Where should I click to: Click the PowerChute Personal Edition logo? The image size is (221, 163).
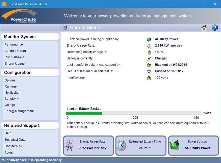click(x=19, y=17)
